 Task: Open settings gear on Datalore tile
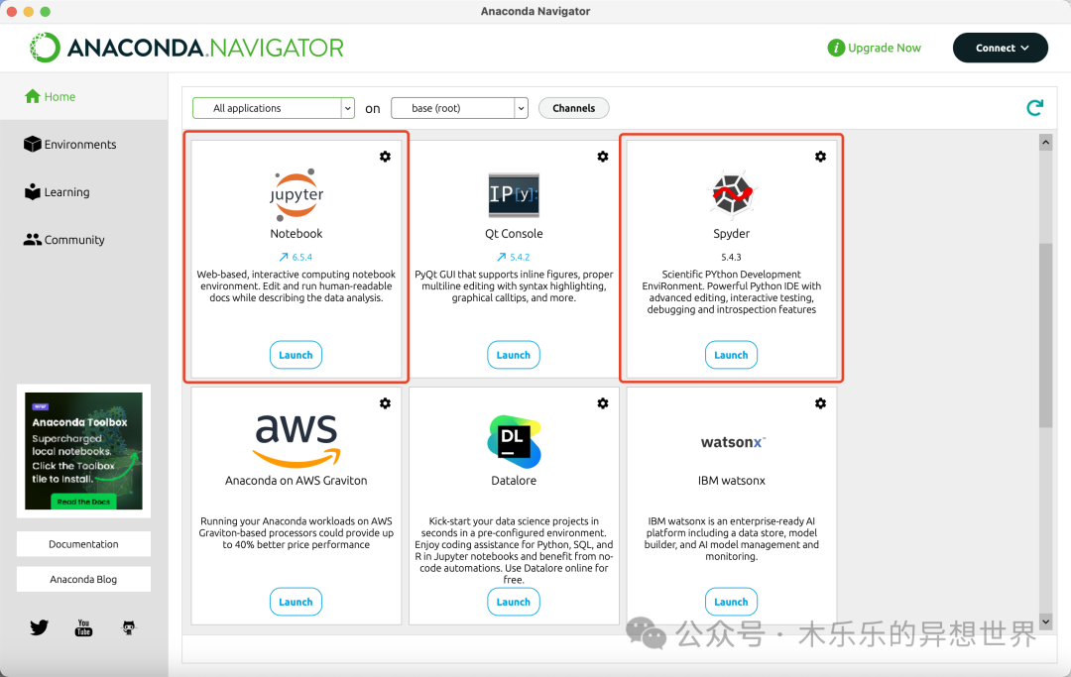603,403
